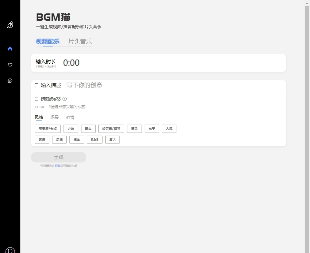Click the vertical scrollbar up arrow
The height and width of the screenshot is (253, 310).
[x=307, y=3]
